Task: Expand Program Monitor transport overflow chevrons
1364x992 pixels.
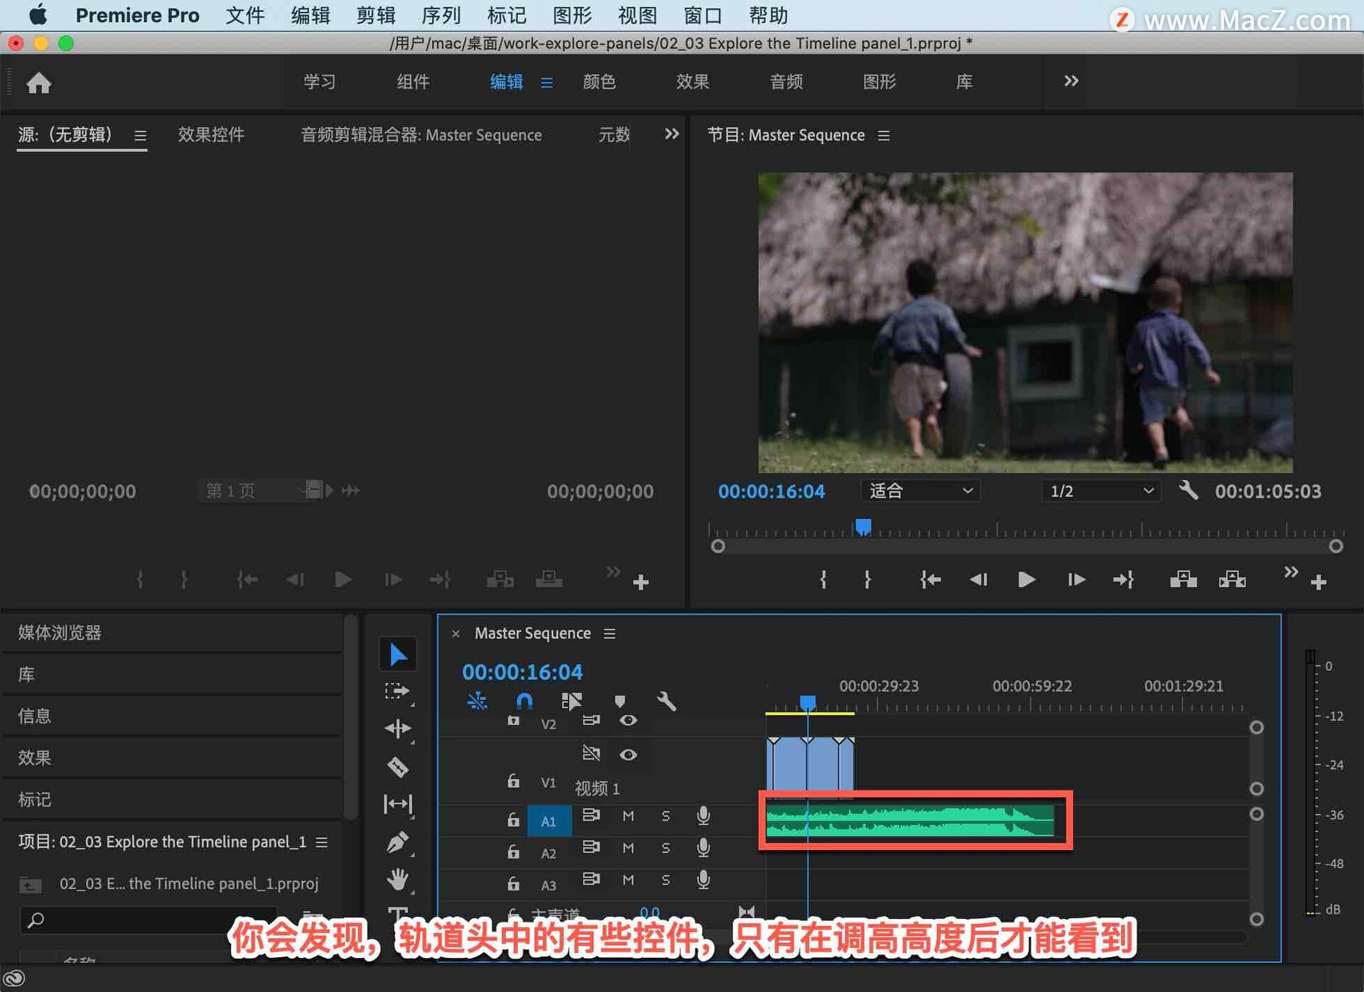Action: (x=1291, y=572)
